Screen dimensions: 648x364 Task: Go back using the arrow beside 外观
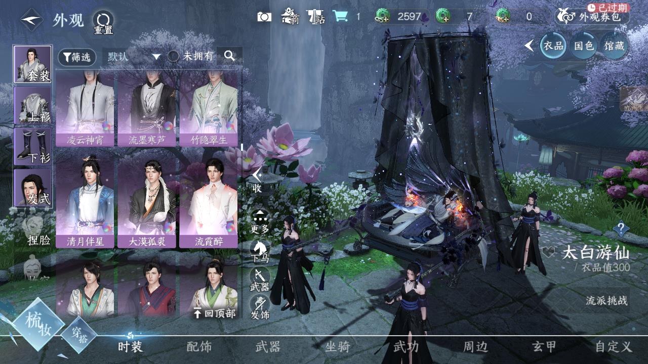pos(31,20)
